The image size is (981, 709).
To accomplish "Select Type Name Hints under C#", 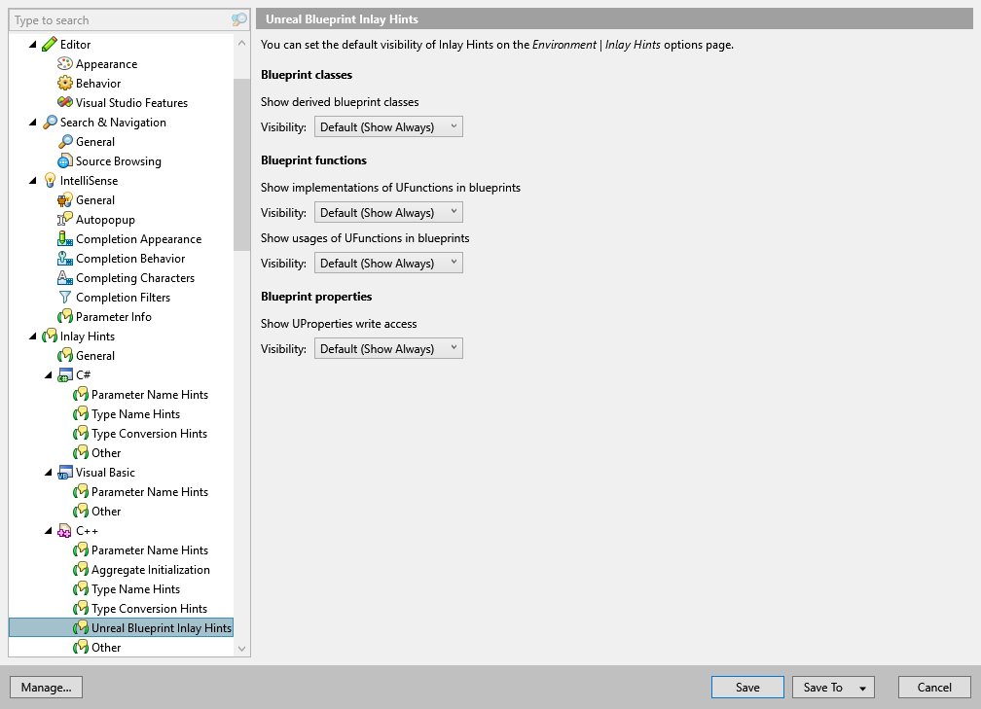I will click(135, 414).
